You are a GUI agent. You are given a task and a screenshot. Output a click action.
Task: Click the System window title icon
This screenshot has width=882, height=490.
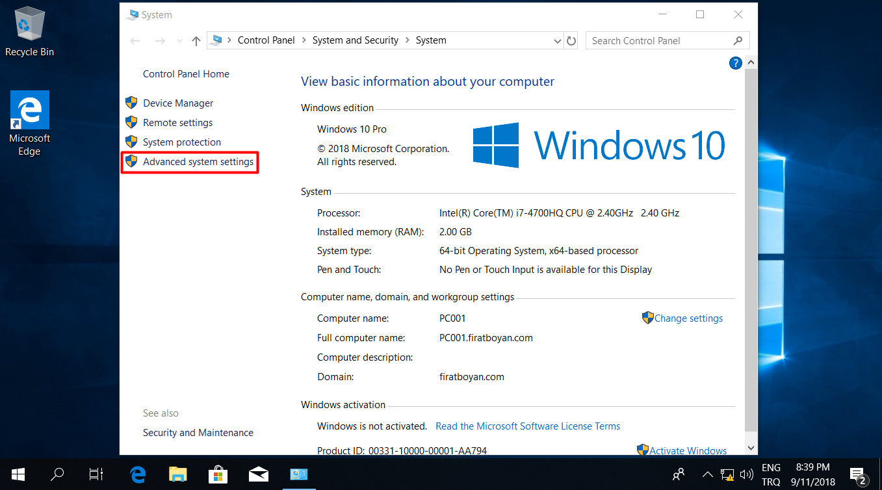133,14
